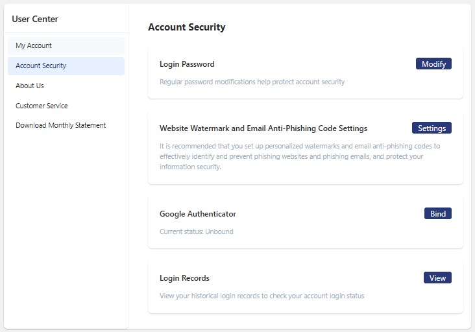Click View to see login records

pos(437,278)
